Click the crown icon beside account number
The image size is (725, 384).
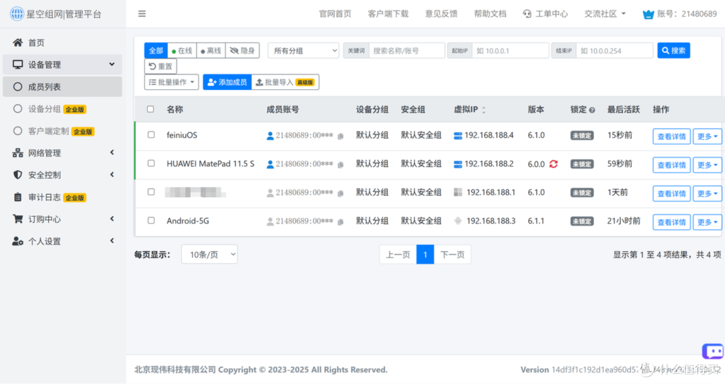coord(648,14)
